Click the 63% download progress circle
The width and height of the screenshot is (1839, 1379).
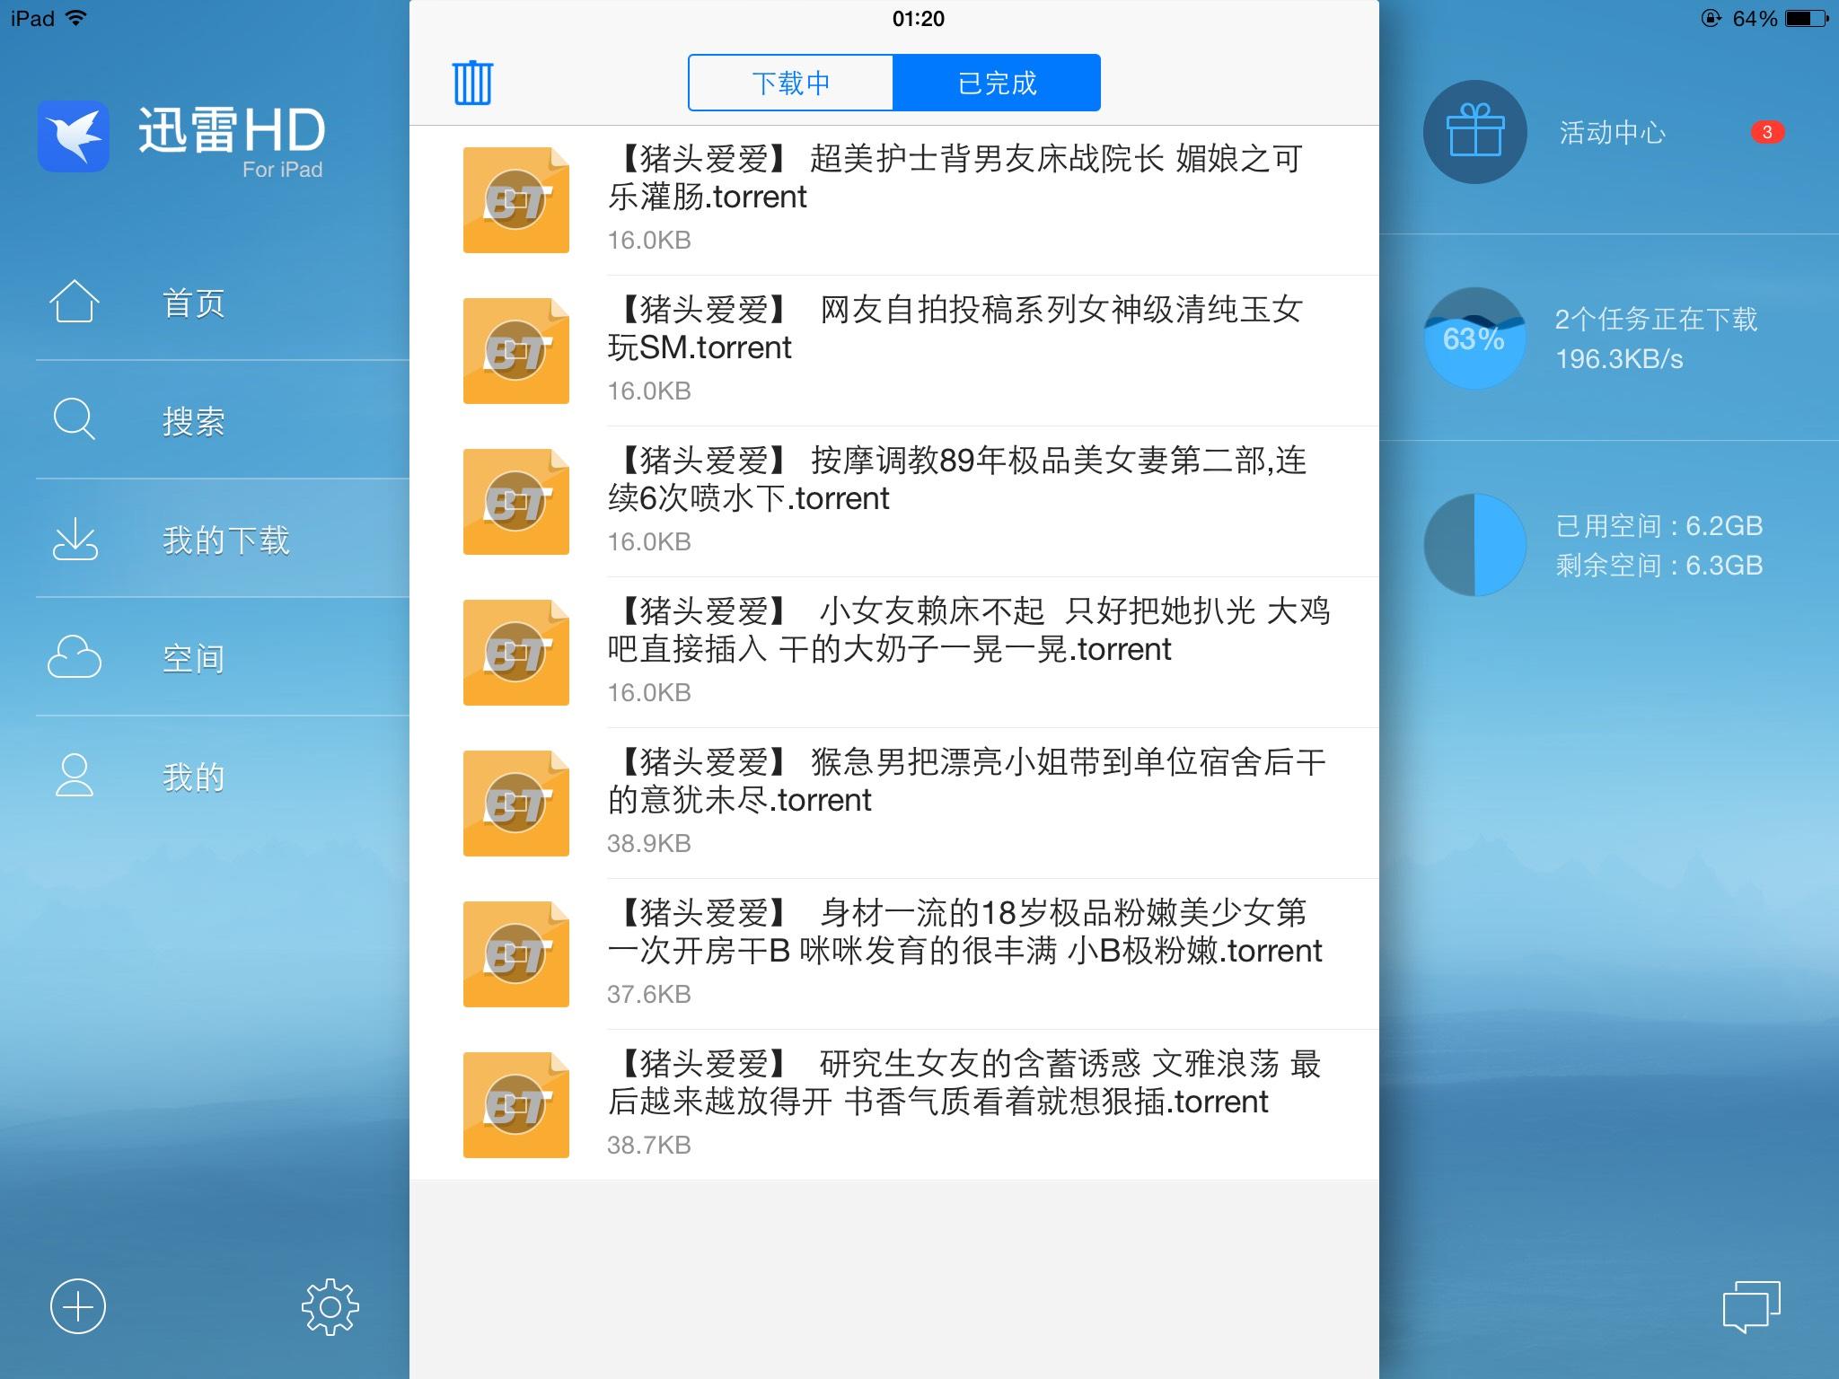pyautogui.click(x=1474, y=338)
